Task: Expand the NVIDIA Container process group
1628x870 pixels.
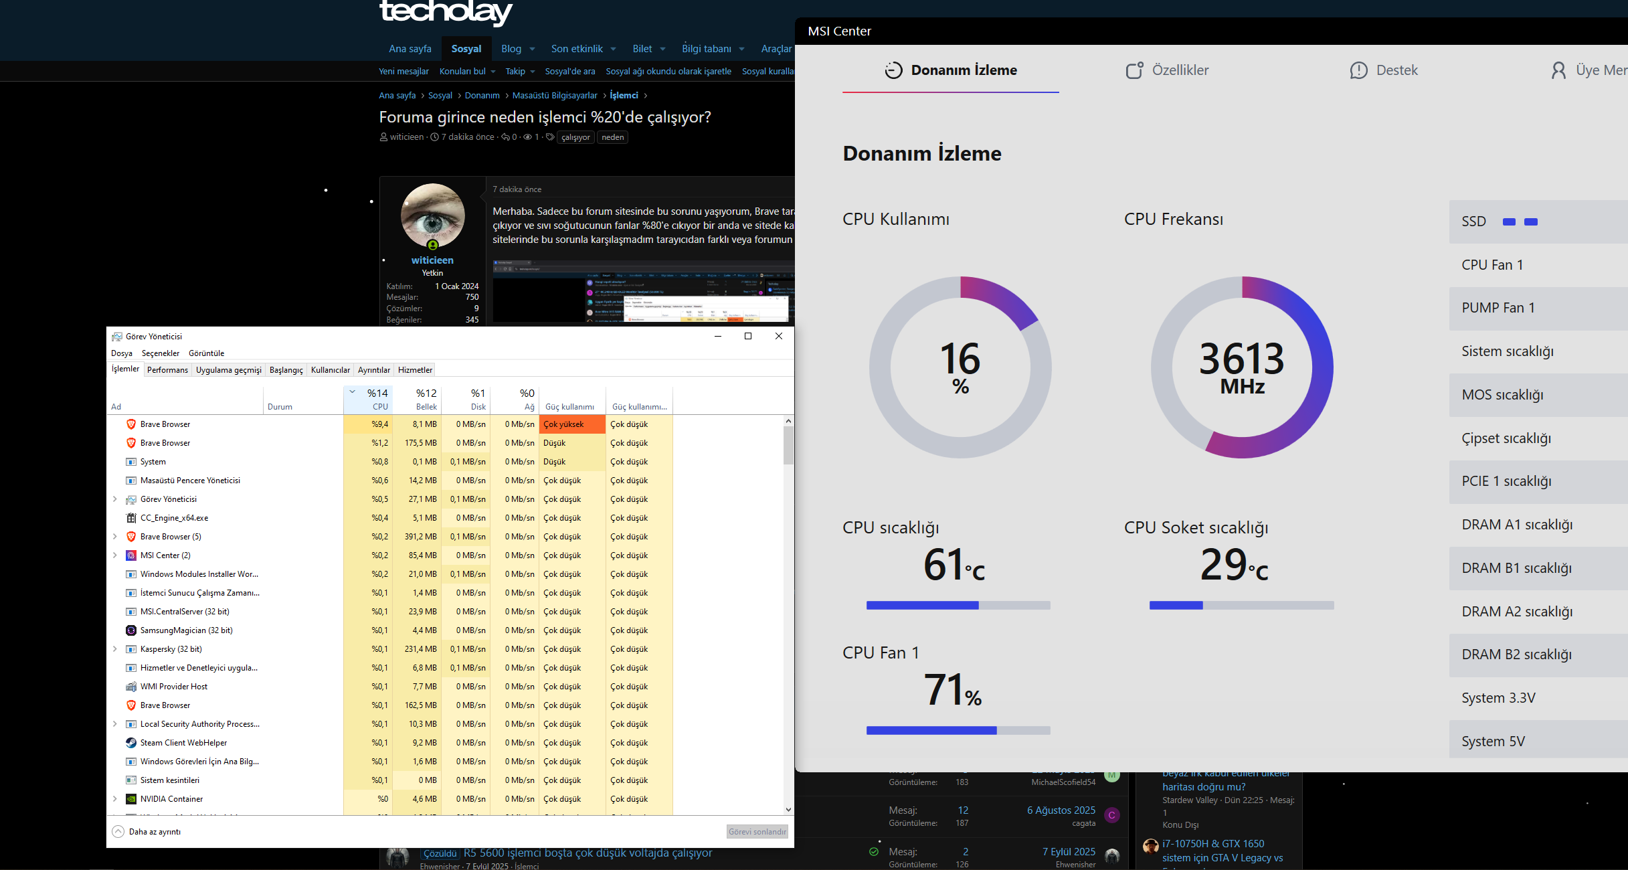Action: [x=115, y=799]
